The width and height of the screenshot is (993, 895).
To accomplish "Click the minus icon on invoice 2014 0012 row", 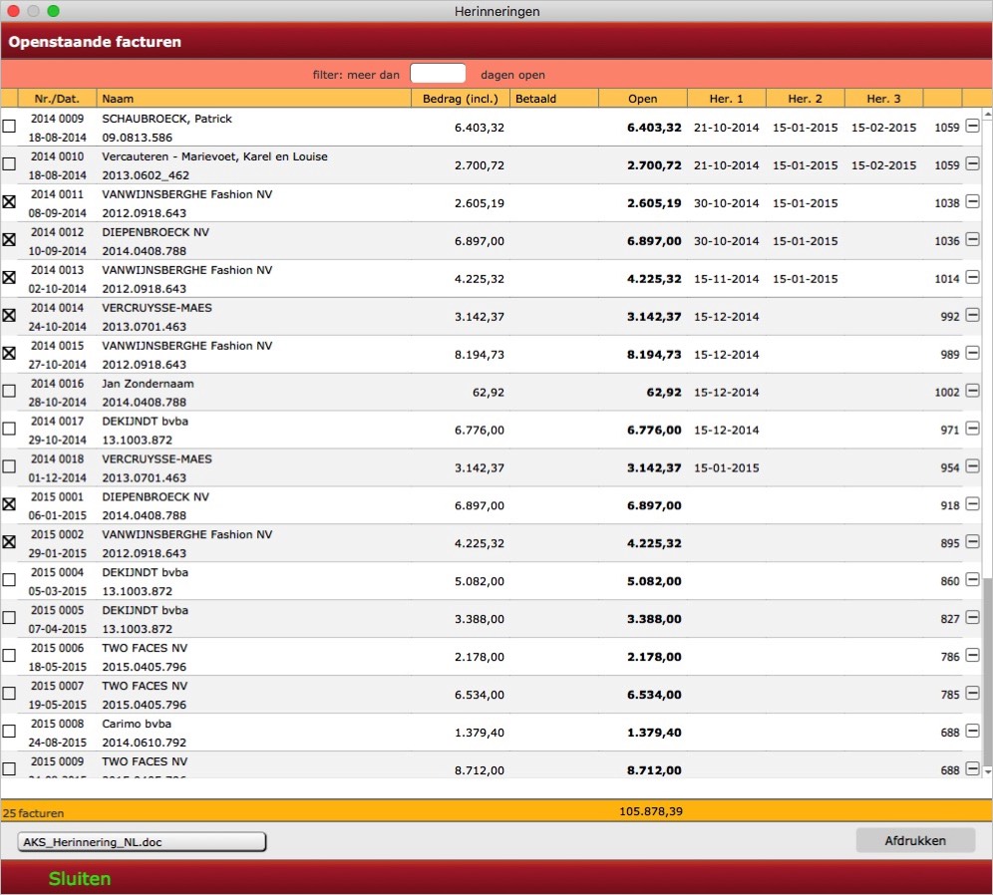I will 972,240.
